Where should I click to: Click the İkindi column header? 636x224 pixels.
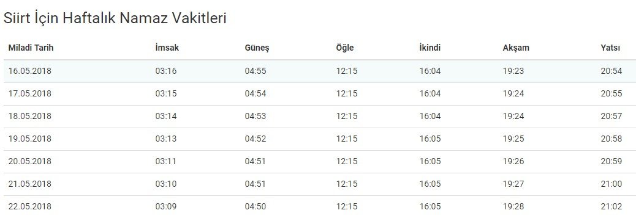pyautogui.click(x=430, y=48)
